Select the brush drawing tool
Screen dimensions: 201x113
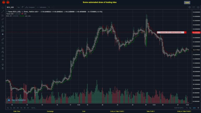(3, 19)
